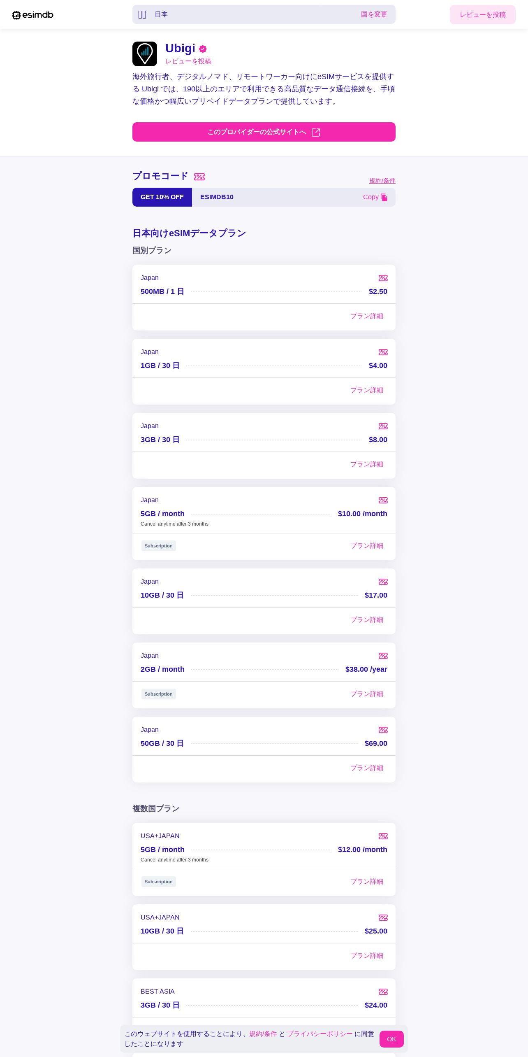Click the レビューを投稿 button in header
This screenshot has width=528, height=1057.
[482, 15]
